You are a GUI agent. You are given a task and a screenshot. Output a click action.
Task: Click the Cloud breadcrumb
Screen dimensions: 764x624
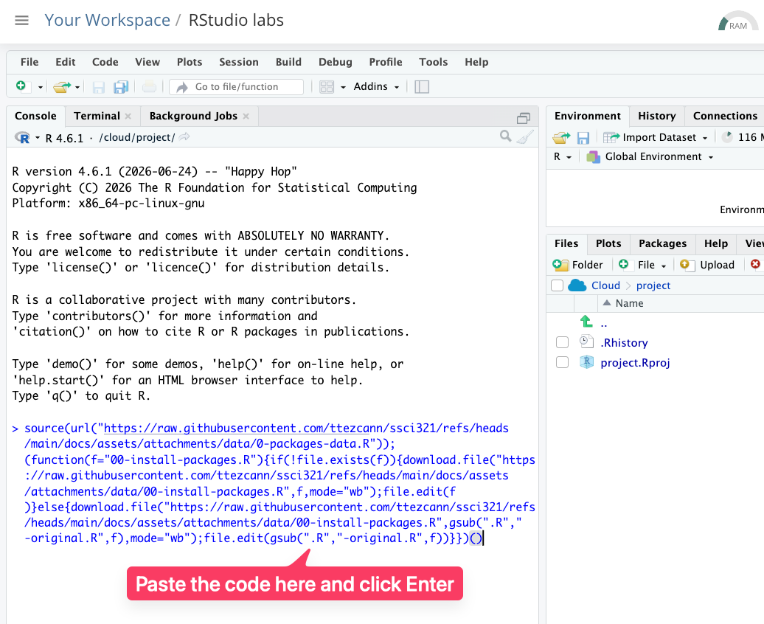pyautogui.click(x=605, y=285)
